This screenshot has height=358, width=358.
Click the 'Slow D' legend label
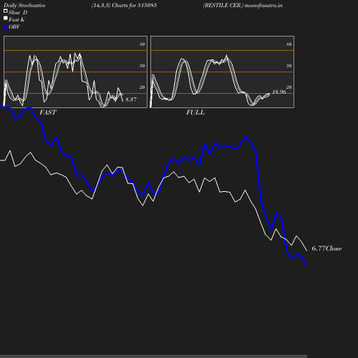point(18,12)
